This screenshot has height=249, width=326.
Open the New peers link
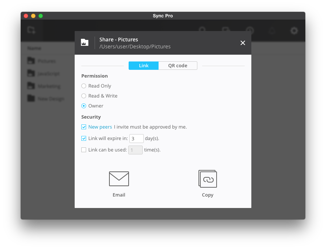pos(100,127)
